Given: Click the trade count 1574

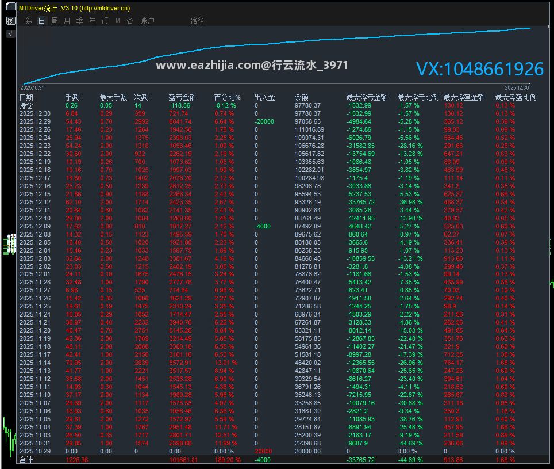Looking at the screenshot, I should coord(142,443).
